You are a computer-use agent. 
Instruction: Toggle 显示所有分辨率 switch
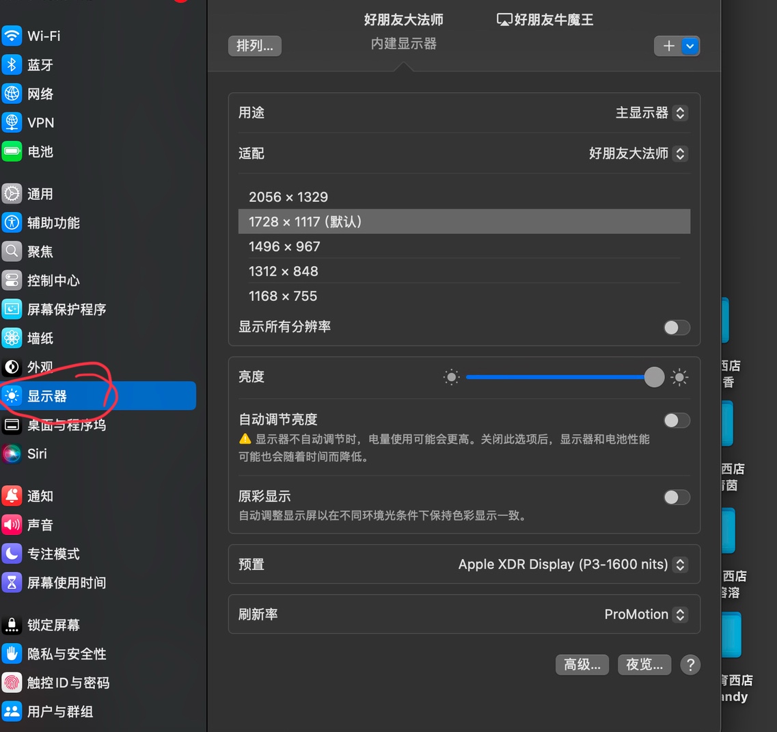(x=677, y=327)
